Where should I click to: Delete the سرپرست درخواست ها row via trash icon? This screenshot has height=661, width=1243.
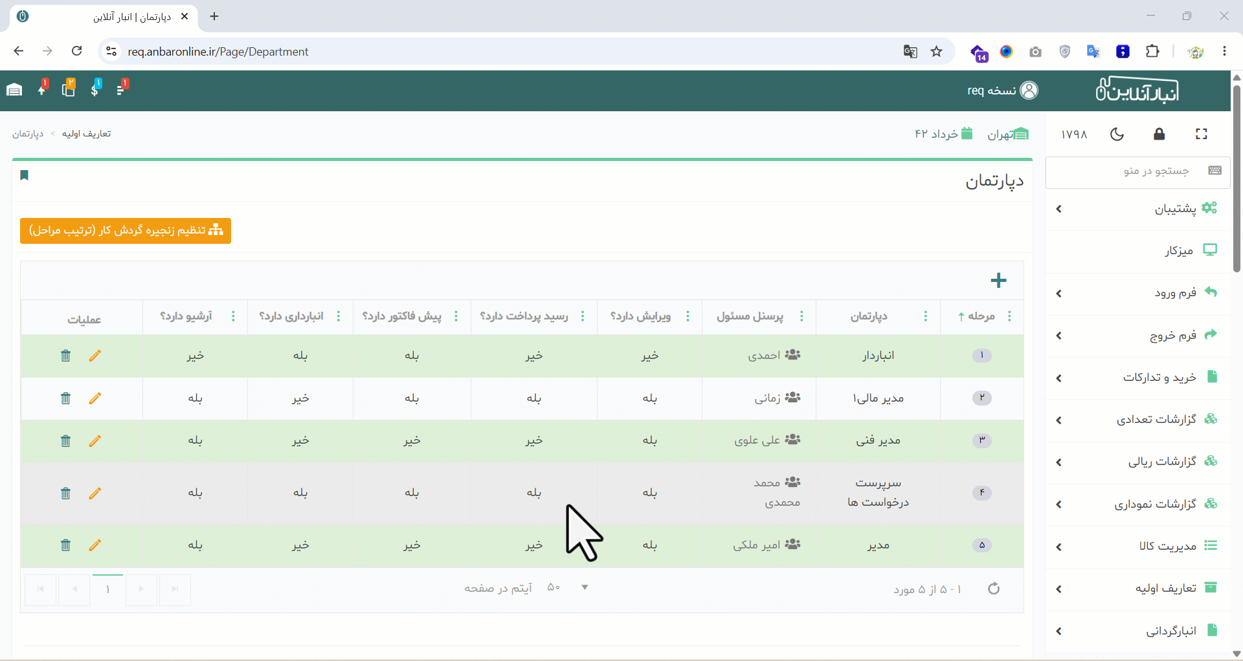click(x=65, y=493)
